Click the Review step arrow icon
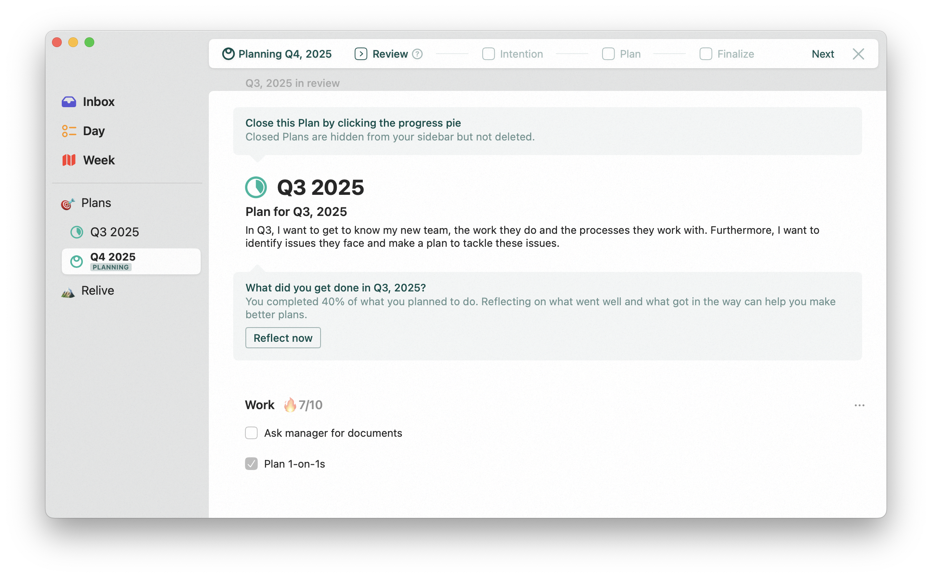This screenshot has height=578, width=932. [361, 54]
